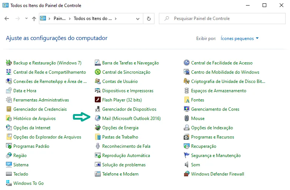Click the Gerenciador de Credenciais icon
Image resolution: width=290 pixels, height=190 pixels.
(x=9, y=109)
